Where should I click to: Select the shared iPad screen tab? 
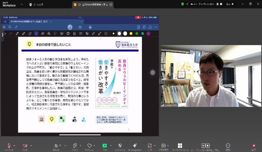93,5
